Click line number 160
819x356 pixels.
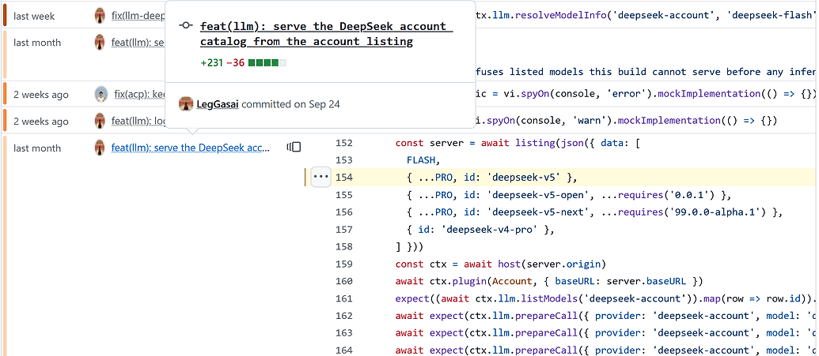click(x=344, y=282)
